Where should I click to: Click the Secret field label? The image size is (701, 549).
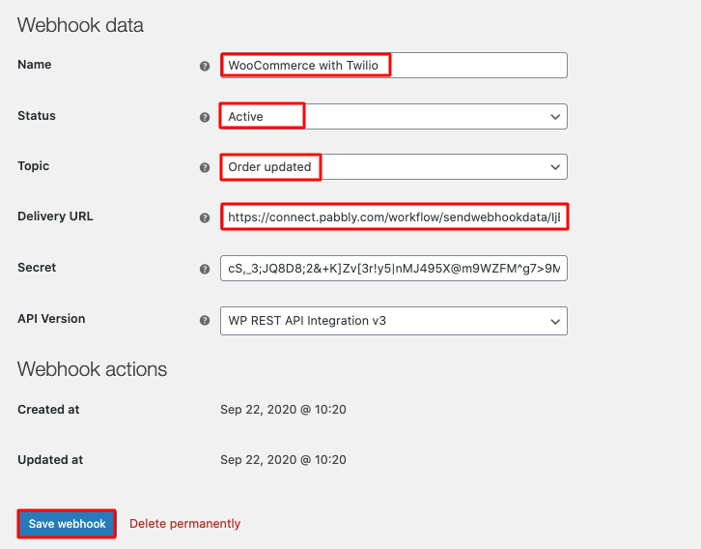pos(37,268)
